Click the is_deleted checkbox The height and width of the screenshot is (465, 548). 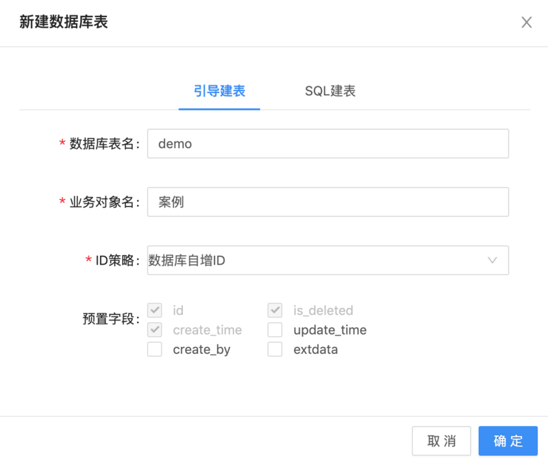pos(275,310)
